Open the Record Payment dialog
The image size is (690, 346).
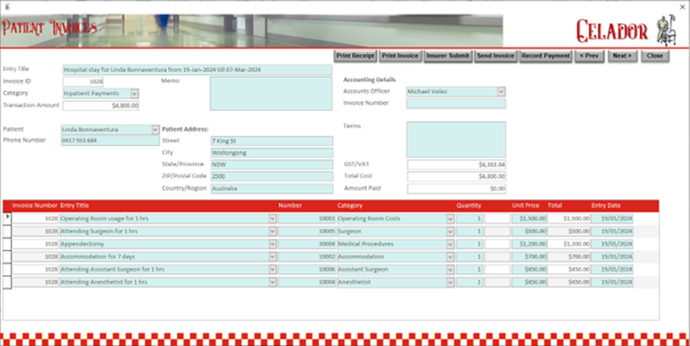point(545,56)
